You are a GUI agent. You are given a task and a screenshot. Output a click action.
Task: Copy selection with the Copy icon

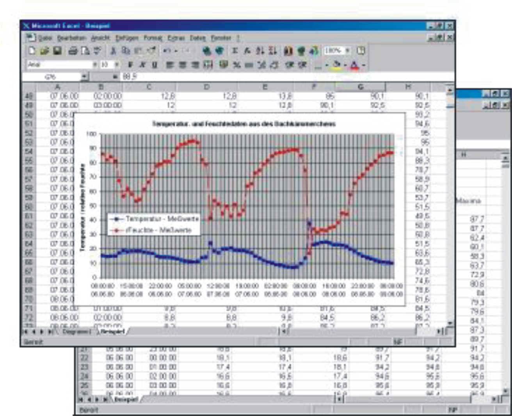pyautogui.click(x=126, y=51)
